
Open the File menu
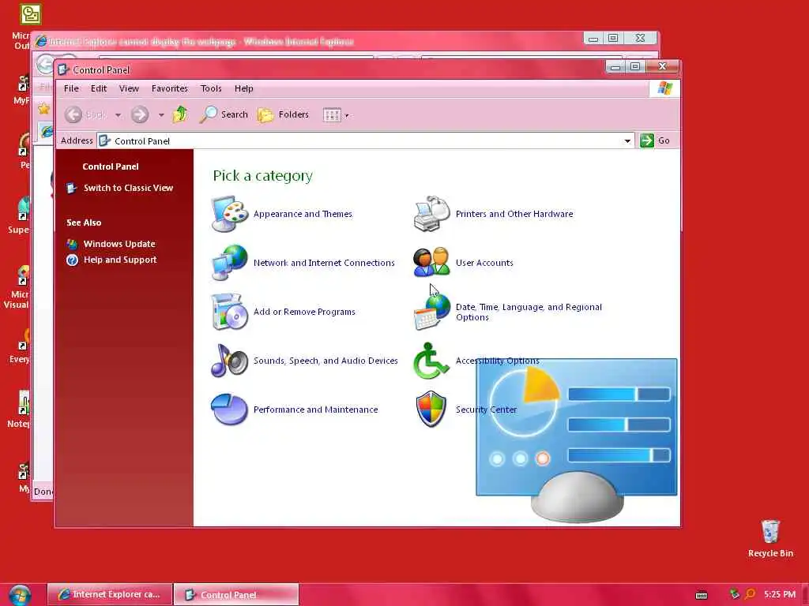pyautogui.click(x=71, y=88)
